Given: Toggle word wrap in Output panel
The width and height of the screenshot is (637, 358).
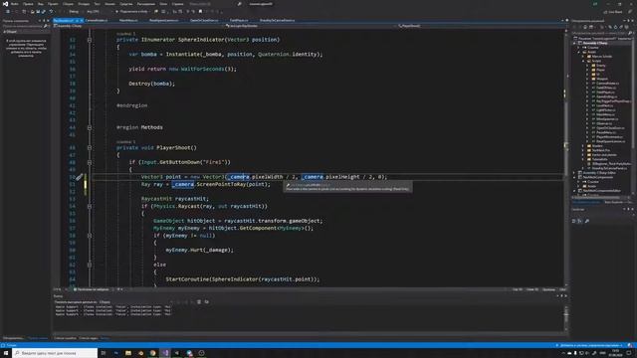Looking at the screenshot, I should (207, 302).
